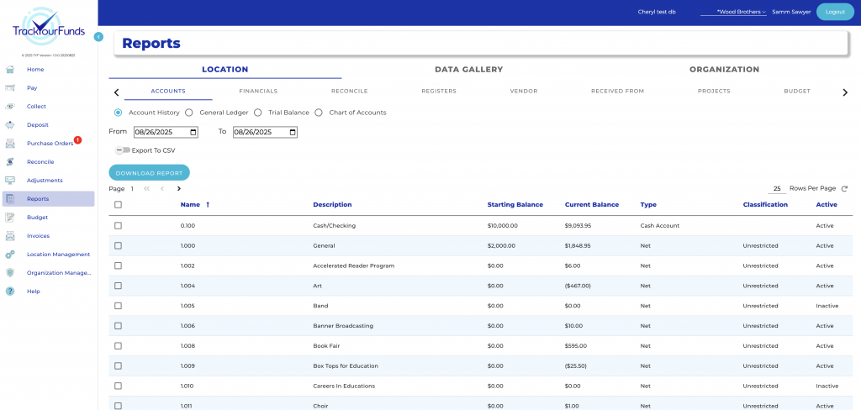Collapse the sidebar with the arrow button
The width and height of the screenshot is (861, 410).
point(98,37)
